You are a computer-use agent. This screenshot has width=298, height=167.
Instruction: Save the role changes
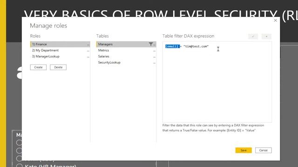click(x=244, y=150)
